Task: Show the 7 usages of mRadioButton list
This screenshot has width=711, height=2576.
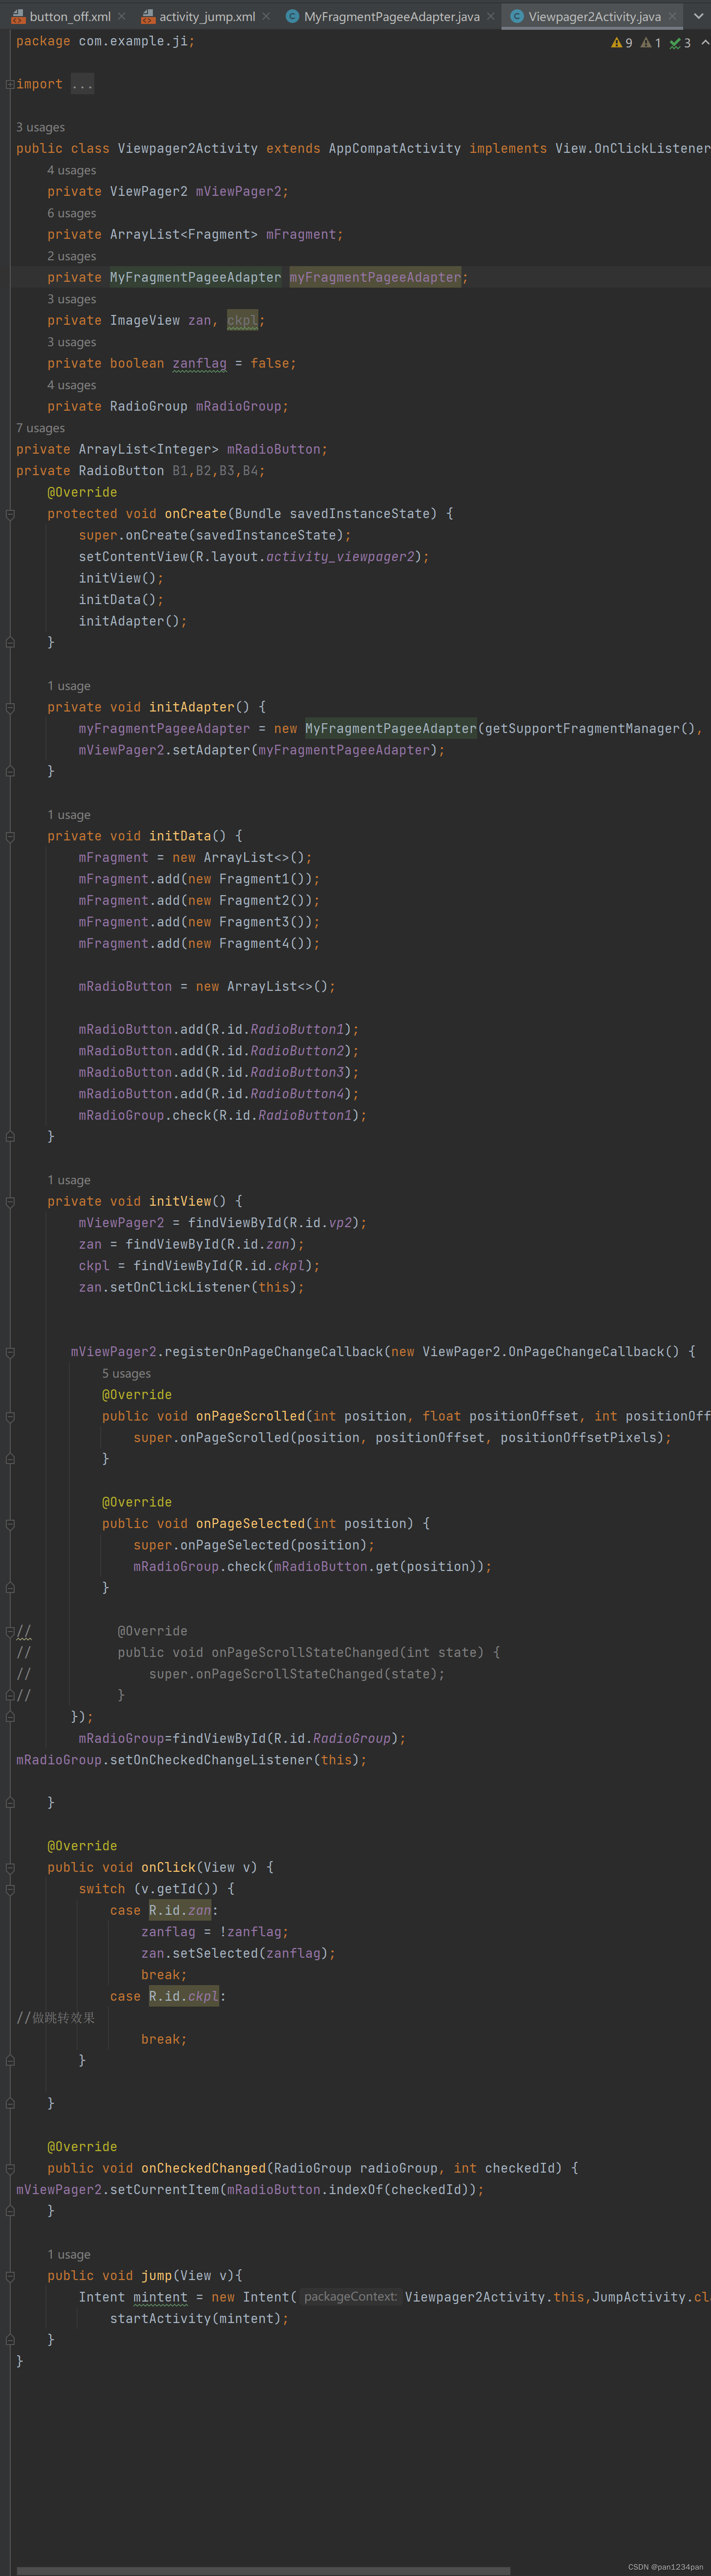Action: coord(40,428)
